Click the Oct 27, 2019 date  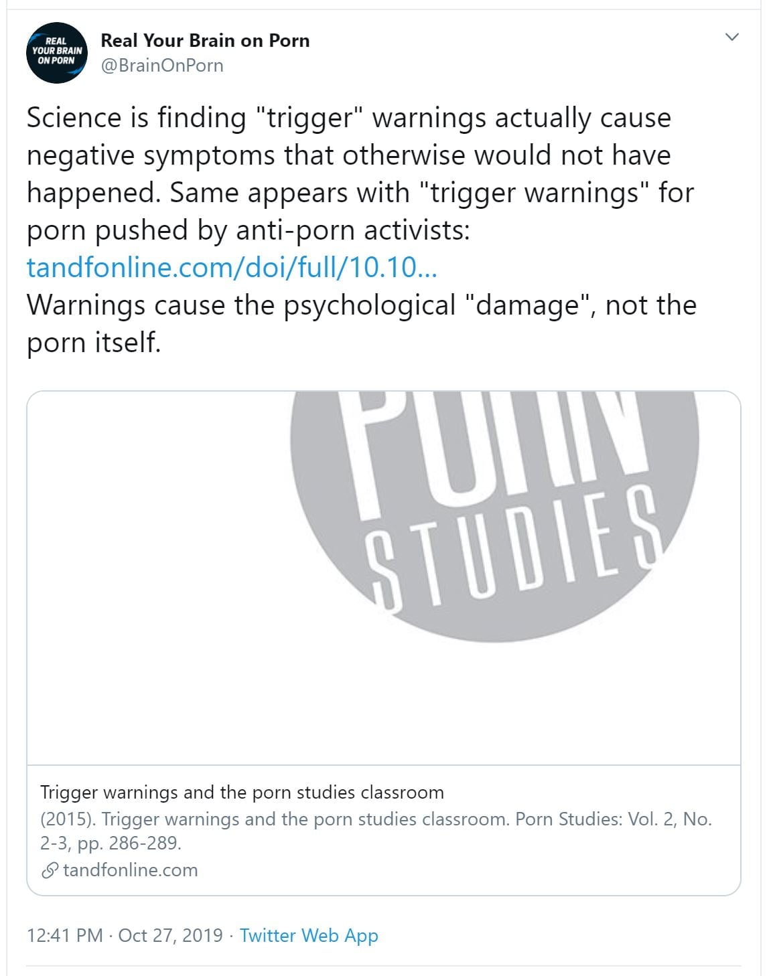click(170, 935)
